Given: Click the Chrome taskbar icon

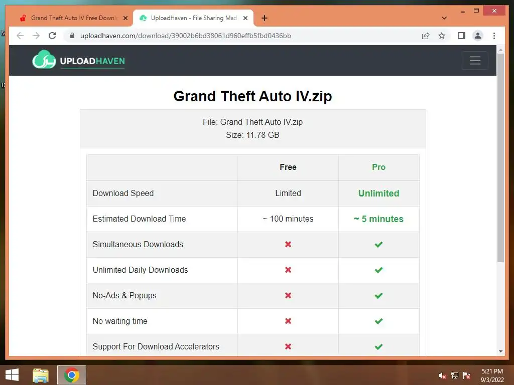Looking at the screenshot, I should (72, 375).
